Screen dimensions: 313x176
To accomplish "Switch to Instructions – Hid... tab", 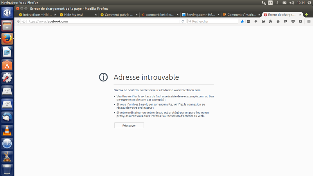I will (37, 15).
